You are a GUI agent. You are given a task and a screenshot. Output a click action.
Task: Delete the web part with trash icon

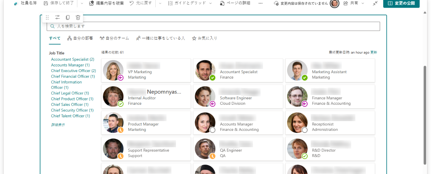coord(78,17)
